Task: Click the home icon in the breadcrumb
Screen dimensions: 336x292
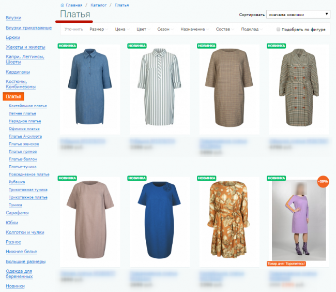Action: tap(63, 5)
